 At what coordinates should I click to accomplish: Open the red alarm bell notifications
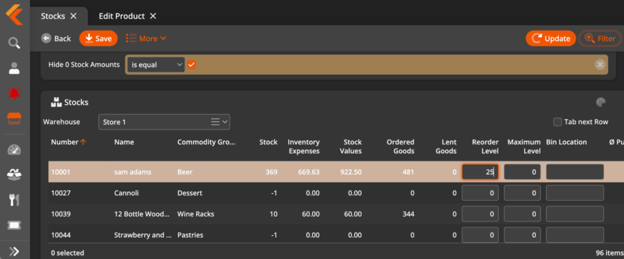[x=15, y=93]
